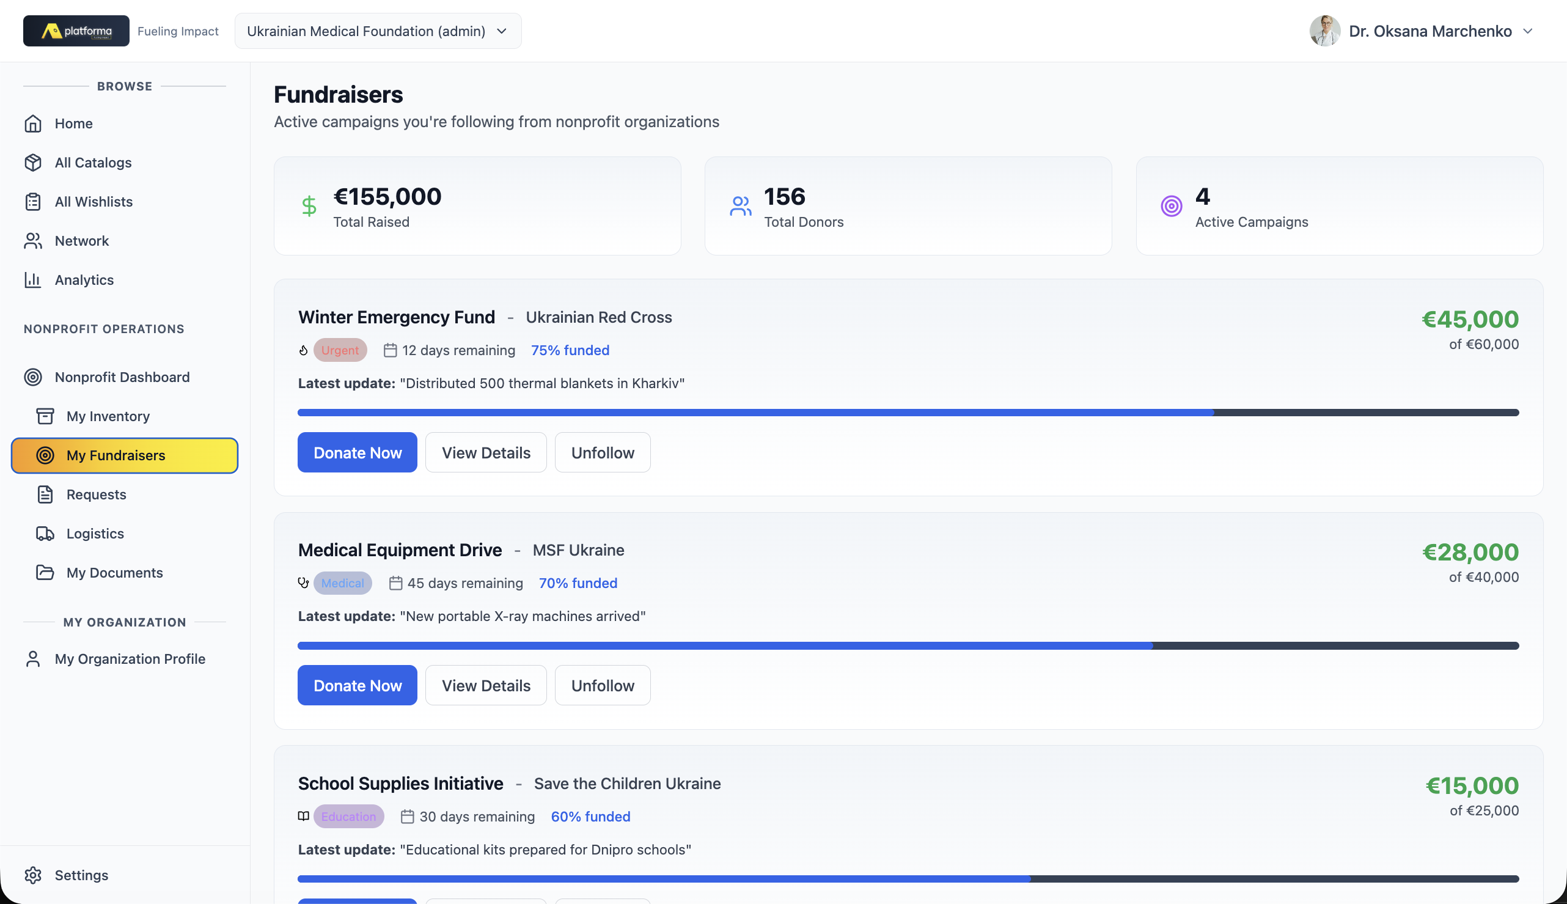This screenshot has height=904, width=1567.
Task: View Details of Medical Equipment Drive
Action: click(x=485, y=685)
